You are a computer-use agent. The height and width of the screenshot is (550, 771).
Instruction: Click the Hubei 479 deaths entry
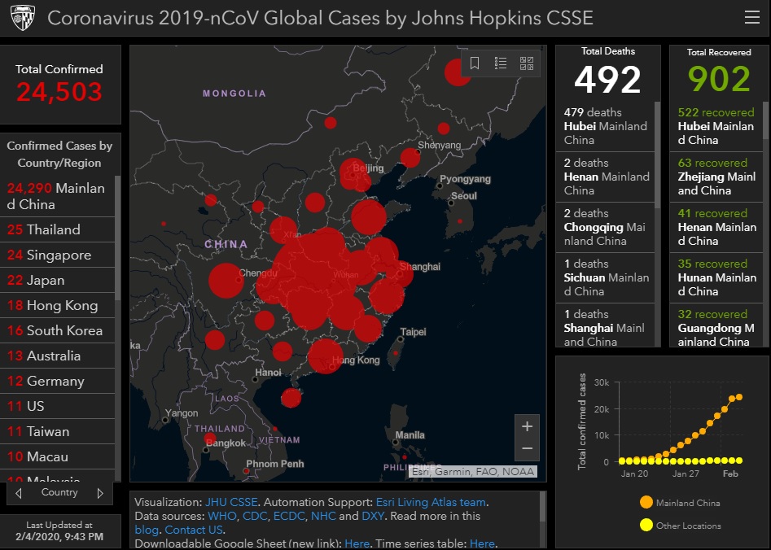[x=605, y=126]
